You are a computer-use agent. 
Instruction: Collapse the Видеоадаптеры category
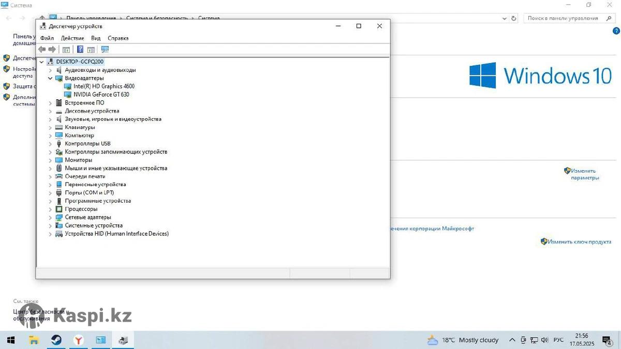tap(51, 78)
